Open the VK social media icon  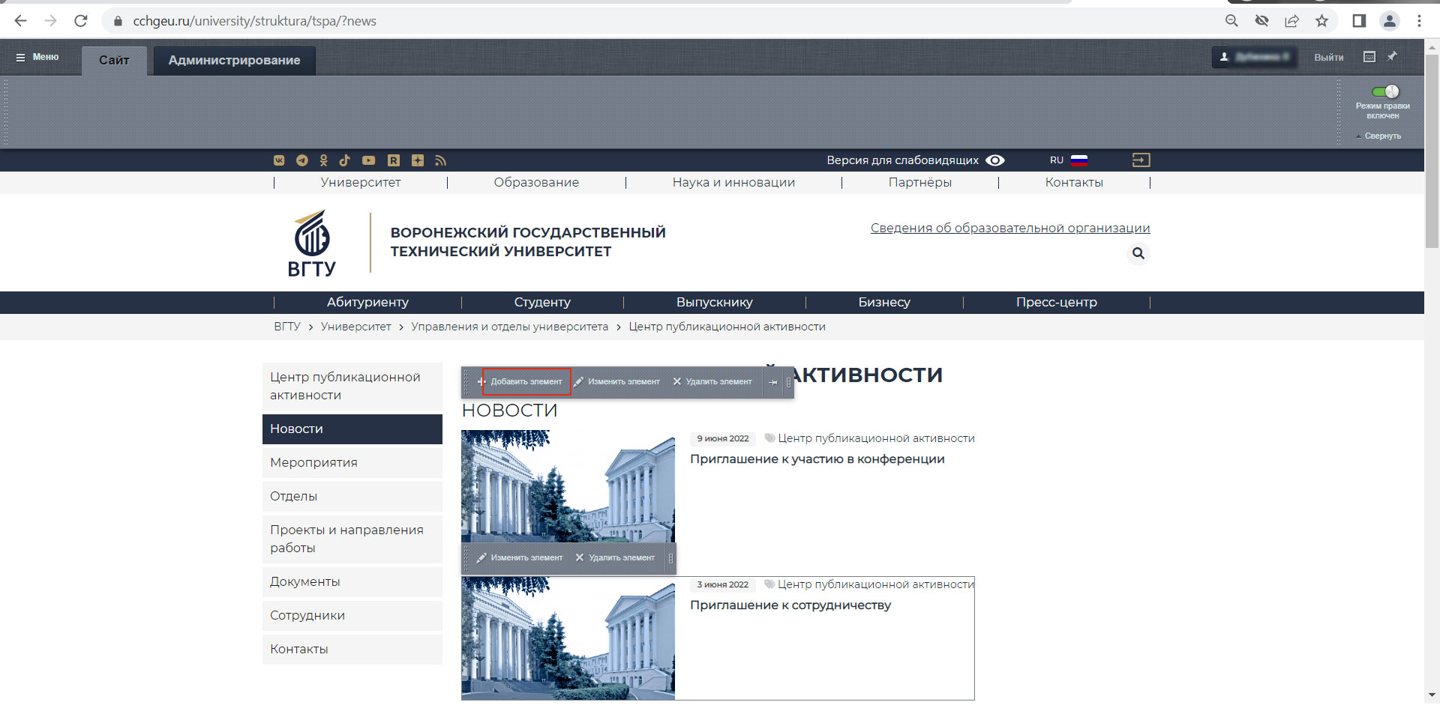279,160
